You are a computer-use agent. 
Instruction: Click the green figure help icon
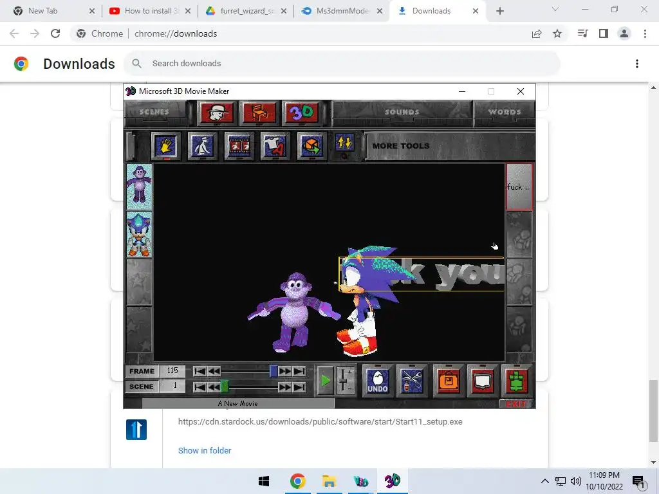click(516, 381)
